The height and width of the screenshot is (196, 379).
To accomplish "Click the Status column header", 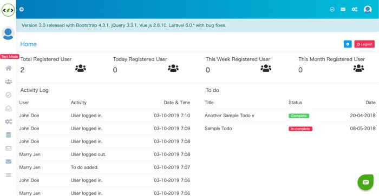I will coord(295,103).
